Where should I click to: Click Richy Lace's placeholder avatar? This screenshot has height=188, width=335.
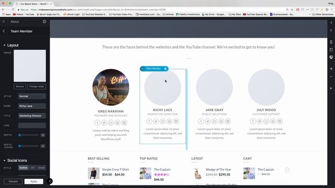[163, 87]
